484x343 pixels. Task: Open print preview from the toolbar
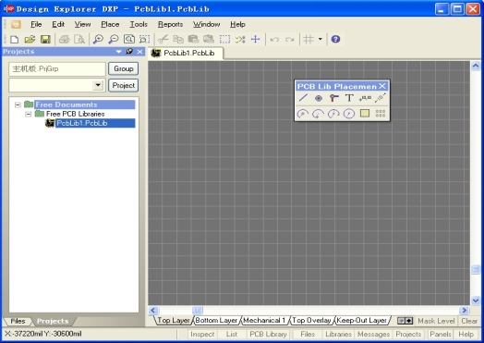79,39
